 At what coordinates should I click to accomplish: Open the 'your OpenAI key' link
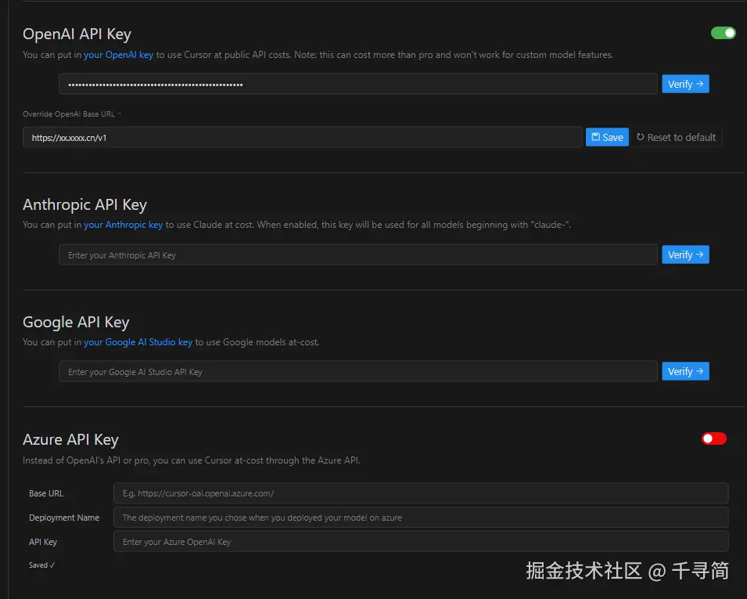pyautogui.click(x=119, y=55)
